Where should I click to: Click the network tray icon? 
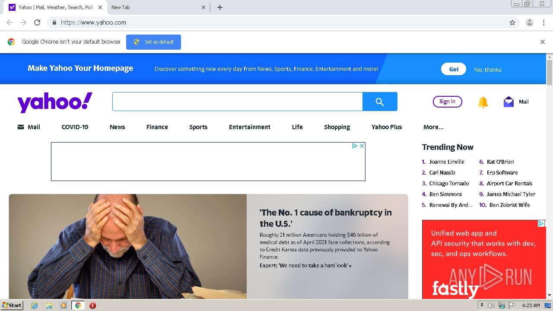(x=502, y=305)
